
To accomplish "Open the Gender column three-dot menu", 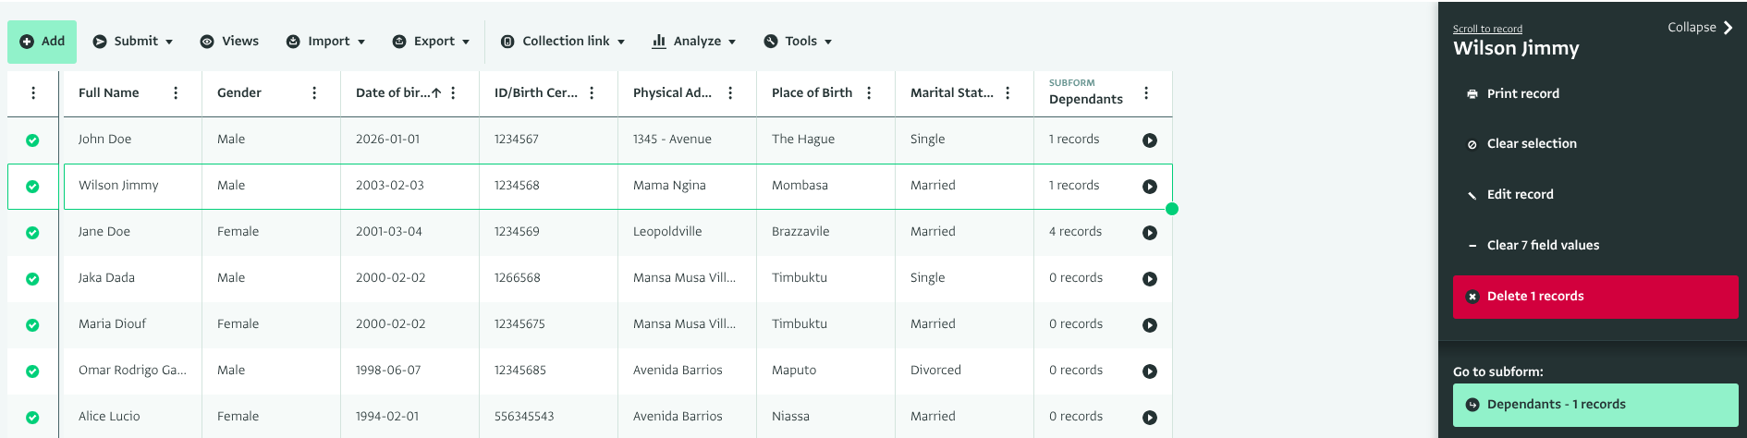I will click(x=314, y=93).
